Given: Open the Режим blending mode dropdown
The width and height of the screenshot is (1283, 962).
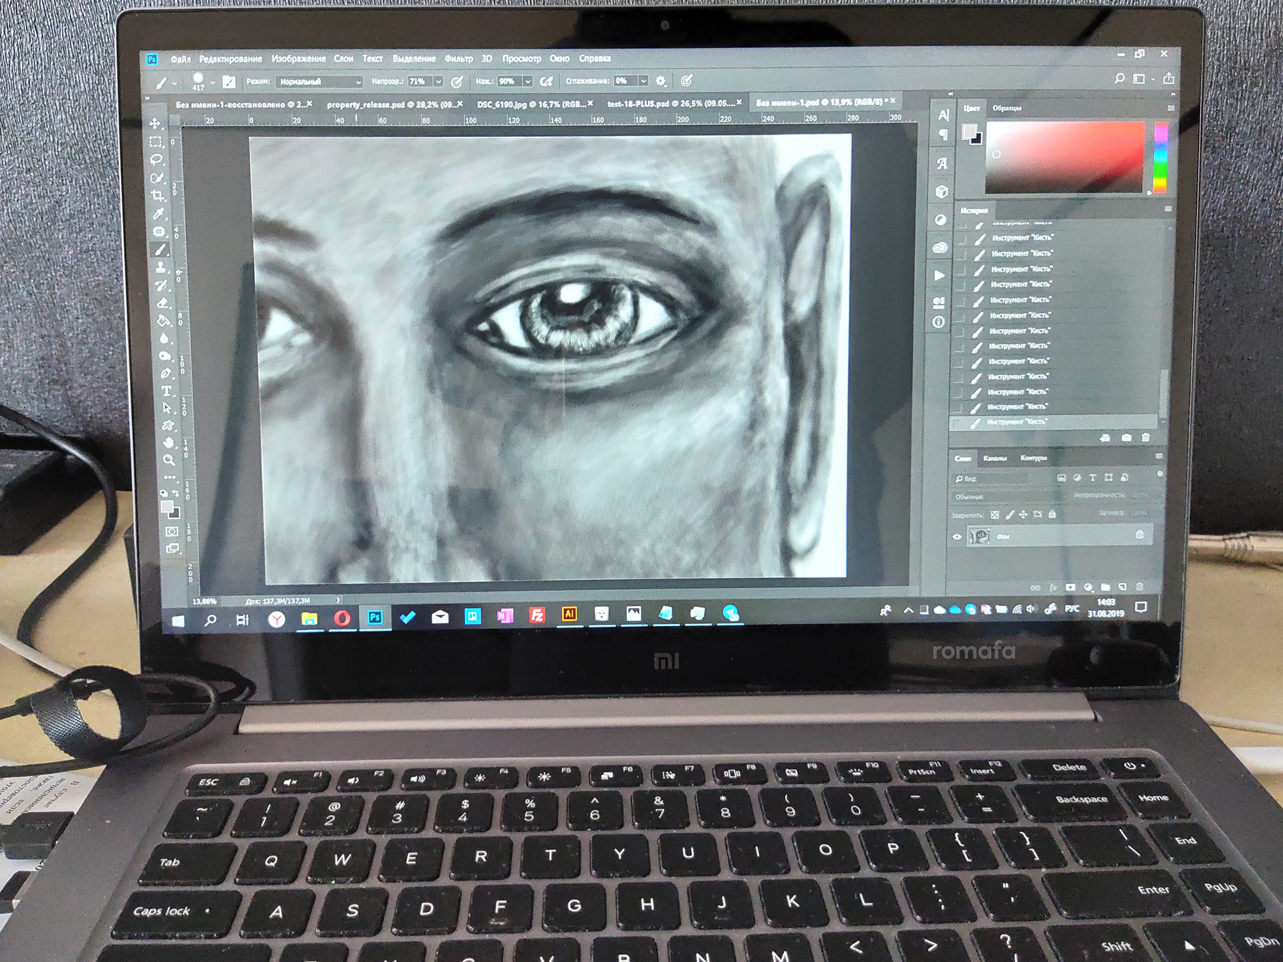Looking at the screenshot, I should (x=319, y=82).
